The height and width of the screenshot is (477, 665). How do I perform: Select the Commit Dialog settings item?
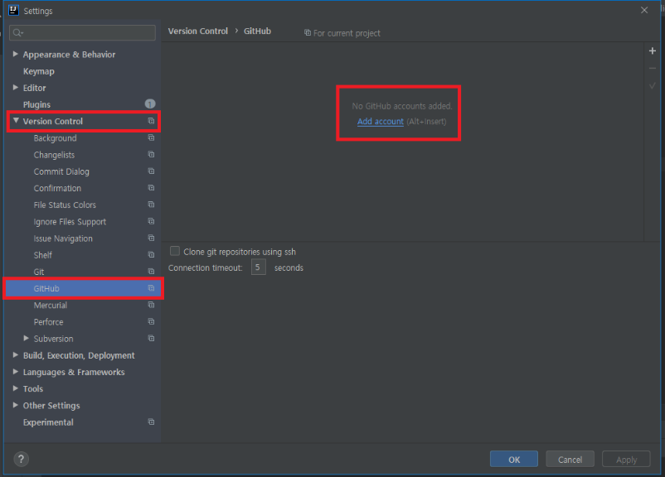(61, 171)
